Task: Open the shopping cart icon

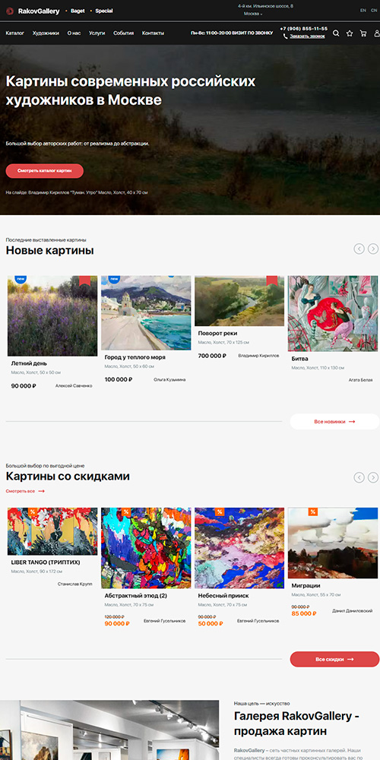Action: point(363,33)
